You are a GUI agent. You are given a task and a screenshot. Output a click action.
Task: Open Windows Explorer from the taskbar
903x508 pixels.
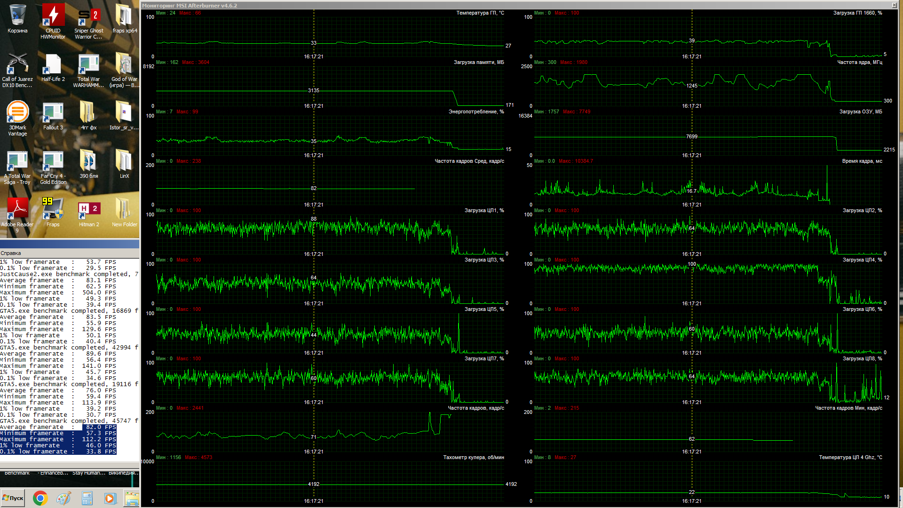pyautogui.click(x=132, y=498)
